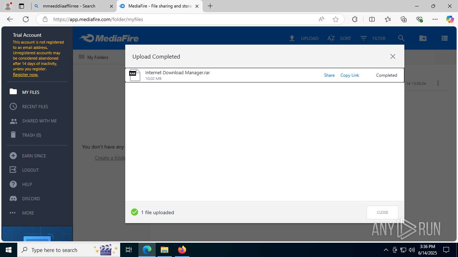
Task: Click the browser Back arrow
Action: 10,19
